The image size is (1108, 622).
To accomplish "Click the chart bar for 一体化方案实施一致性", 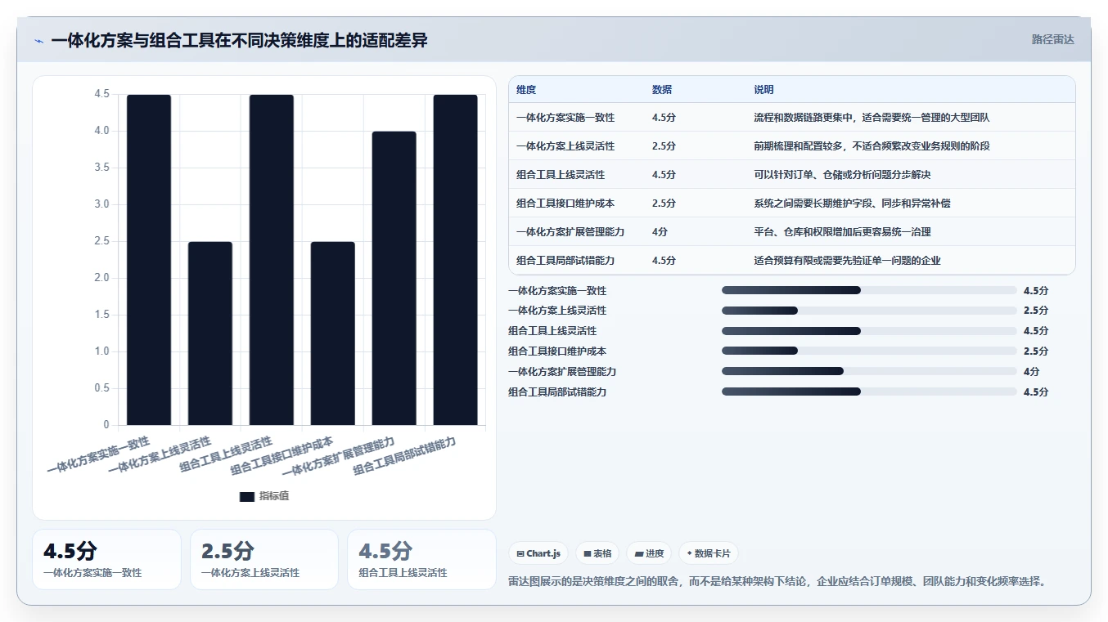I will pos(149,260).
